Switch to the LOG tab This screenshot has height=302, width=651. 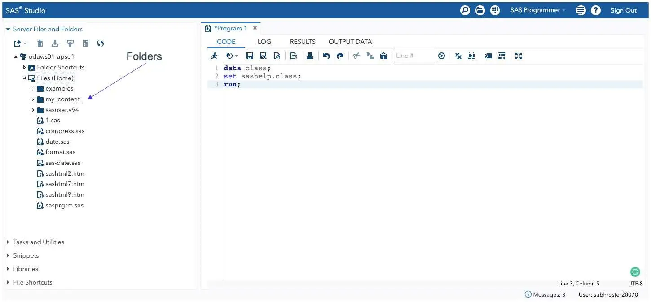pos(264,42)
